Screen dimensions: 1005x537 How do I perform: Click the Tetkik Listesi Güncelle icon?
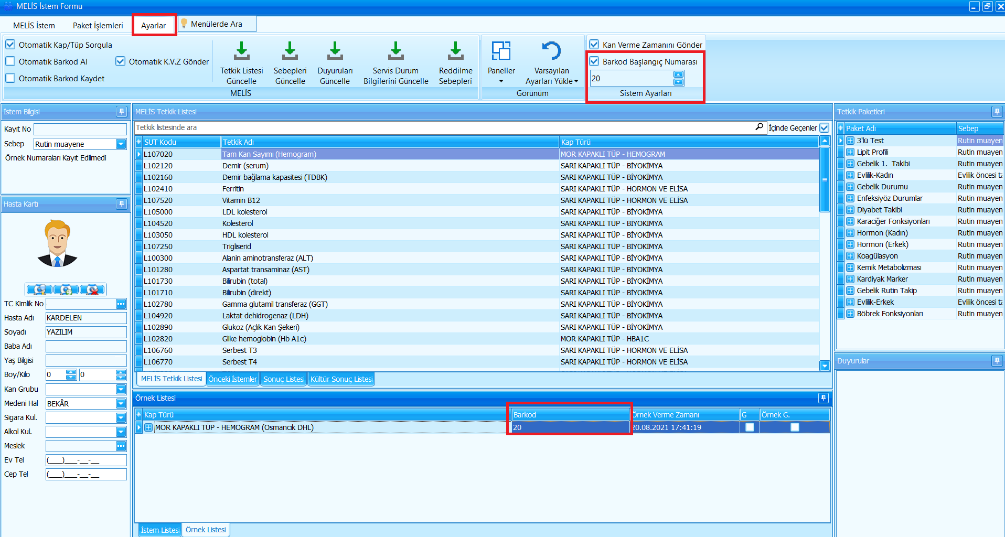click(241, 51)
